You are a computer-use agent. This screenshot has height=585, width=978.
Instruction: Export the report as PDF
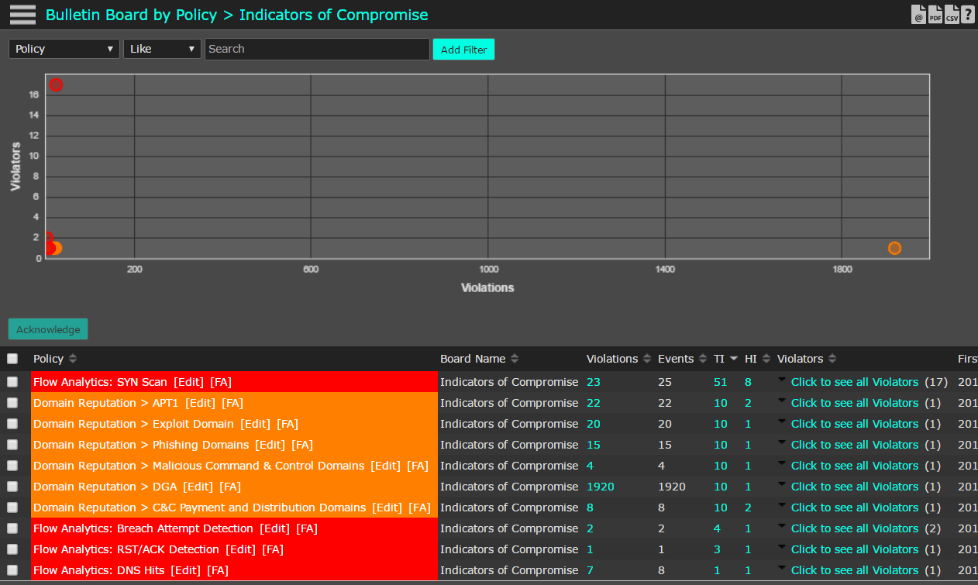pyautogui.click(x=935, y=15)
